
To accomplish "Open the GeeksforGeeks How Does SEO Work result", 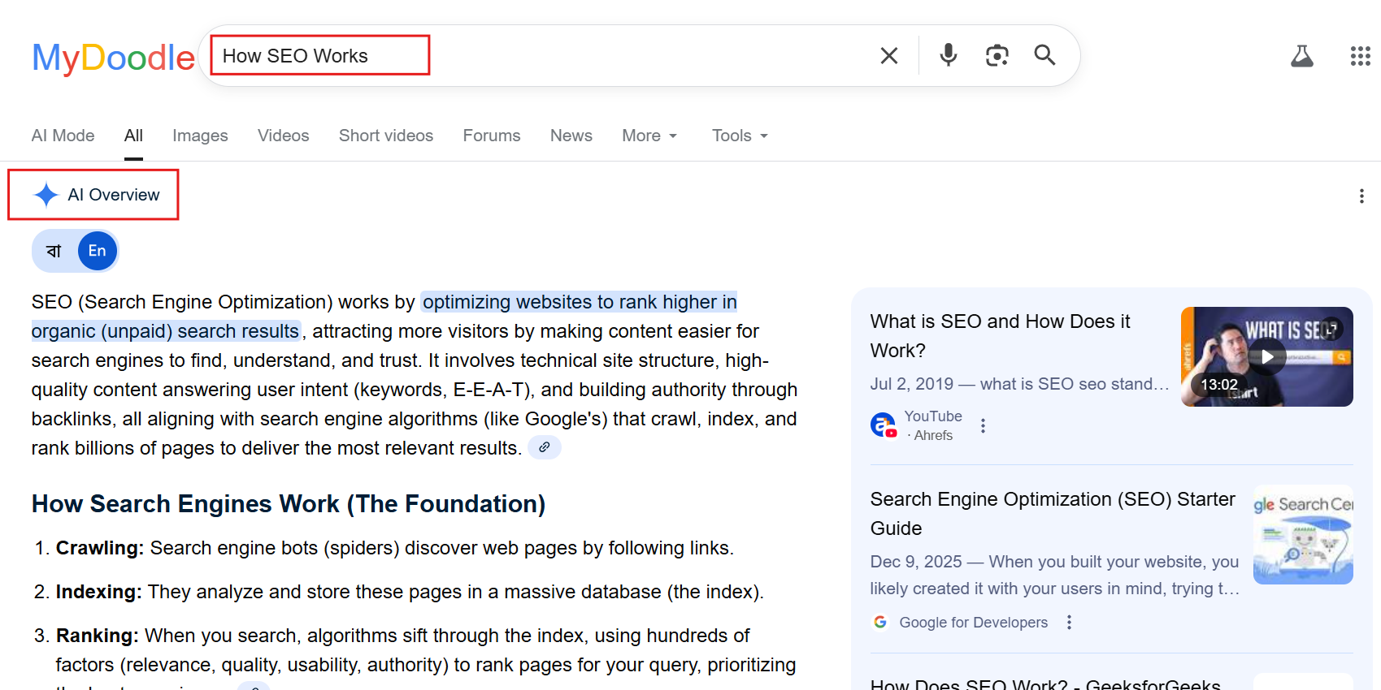I will (1045, 684).
